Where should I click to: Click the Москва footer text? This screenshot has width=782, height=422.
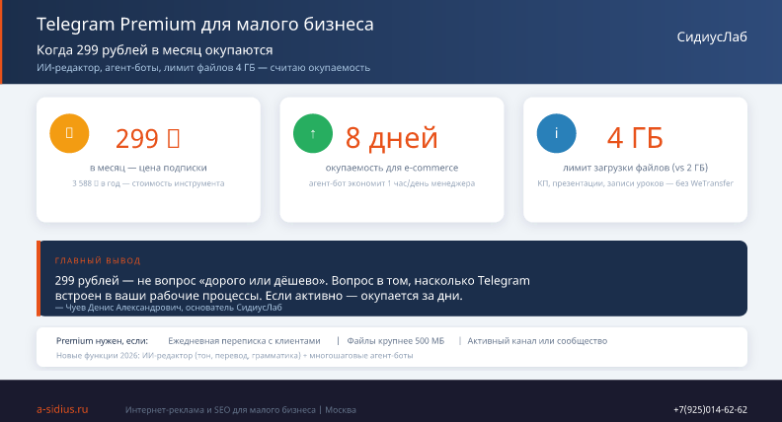point(341,410)
